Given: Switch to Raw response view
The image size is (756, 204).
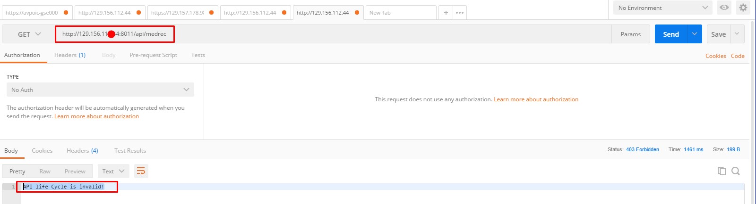Looking at the screenshot, I should pyautogui.click(x=45, y=171).
